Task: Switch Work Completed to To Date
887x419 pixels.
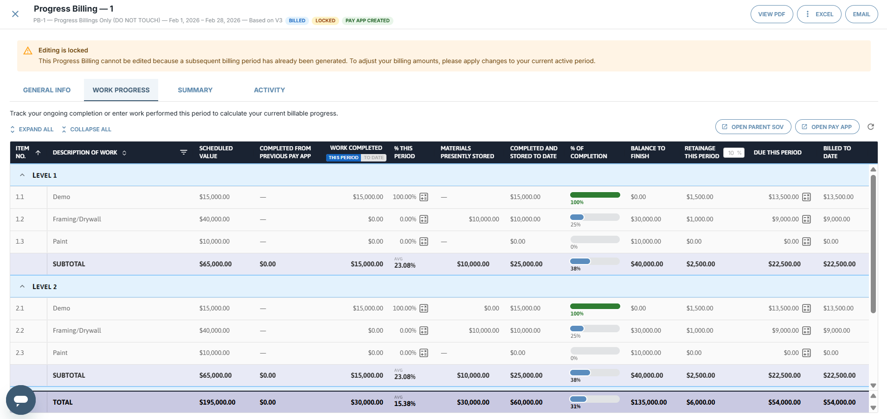Action: [373, 158]
